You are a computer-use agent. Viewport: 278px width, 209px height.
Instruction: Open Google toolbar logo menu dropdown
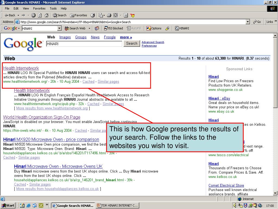click(x=19, y=28)
